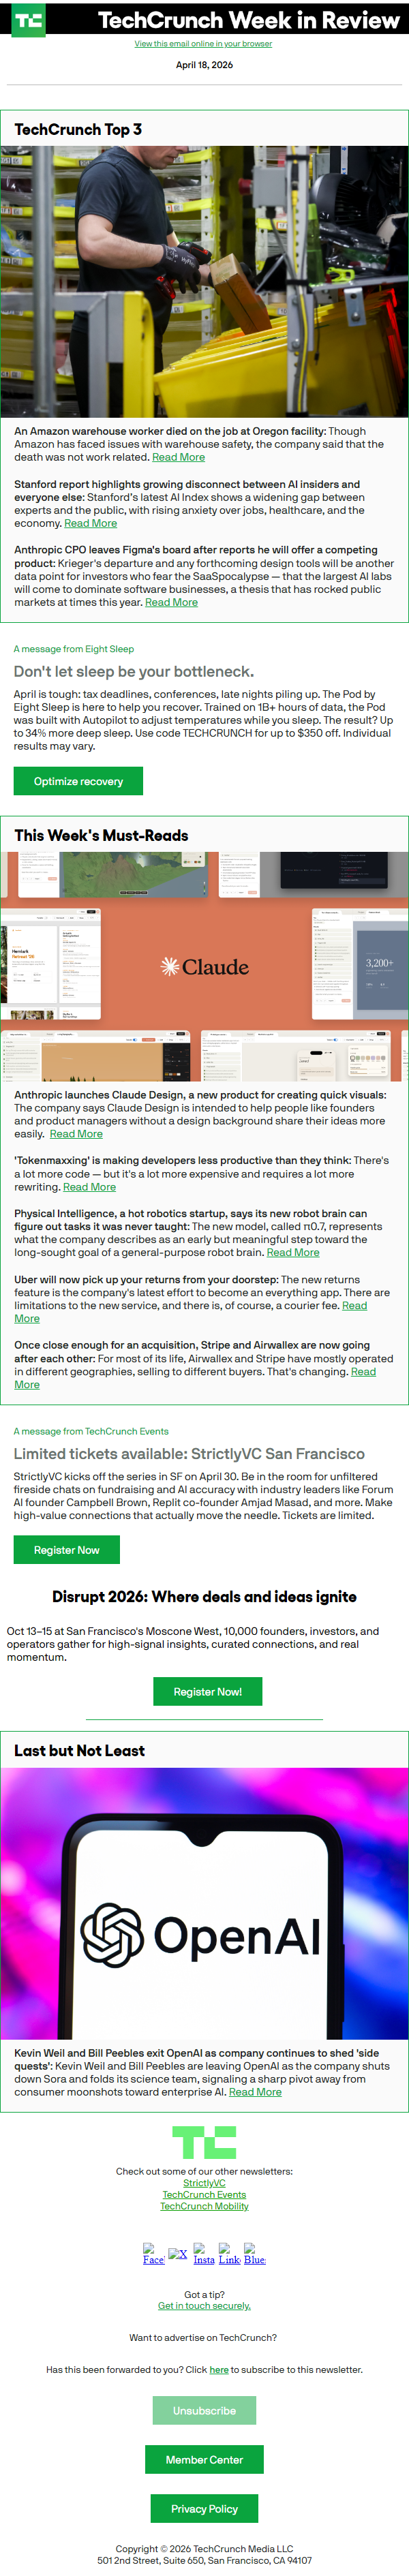Click the Unsubscribe button
The height and width of the screenshot is (2576, 409).
point(204,2411)
